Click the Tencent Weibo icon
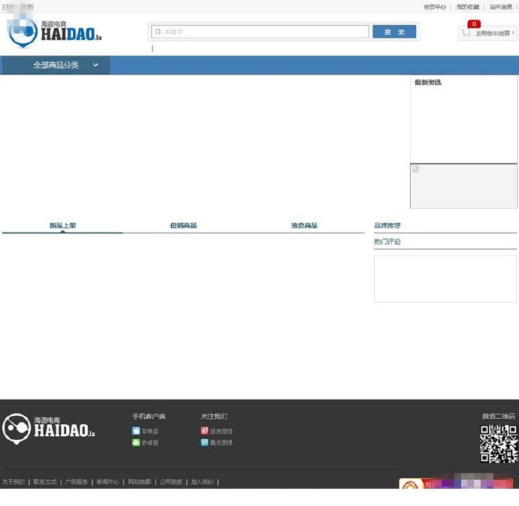Screen dimensions: 519x506 [x=205, y=442]
